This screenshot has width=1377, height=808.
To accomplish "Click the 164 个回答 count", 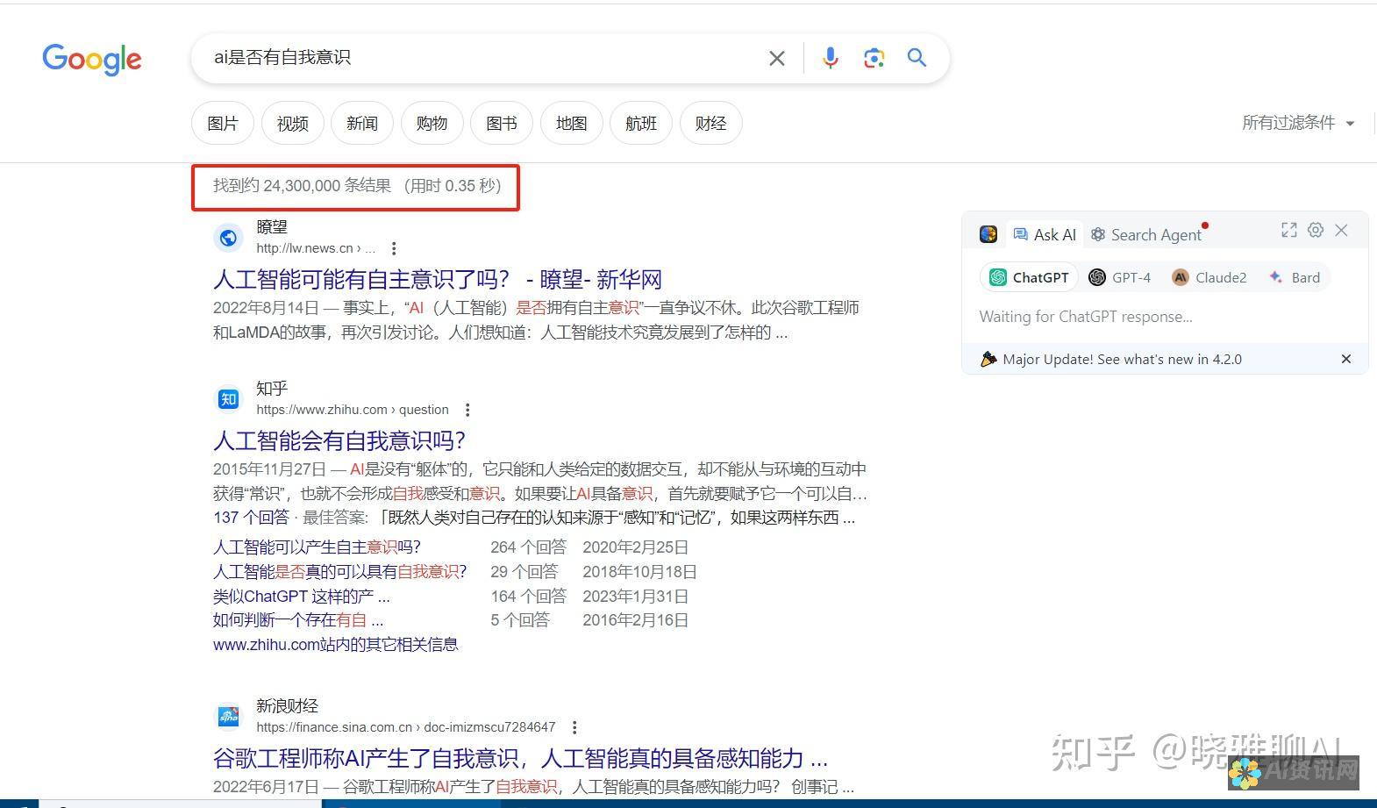I will [529, 597].
